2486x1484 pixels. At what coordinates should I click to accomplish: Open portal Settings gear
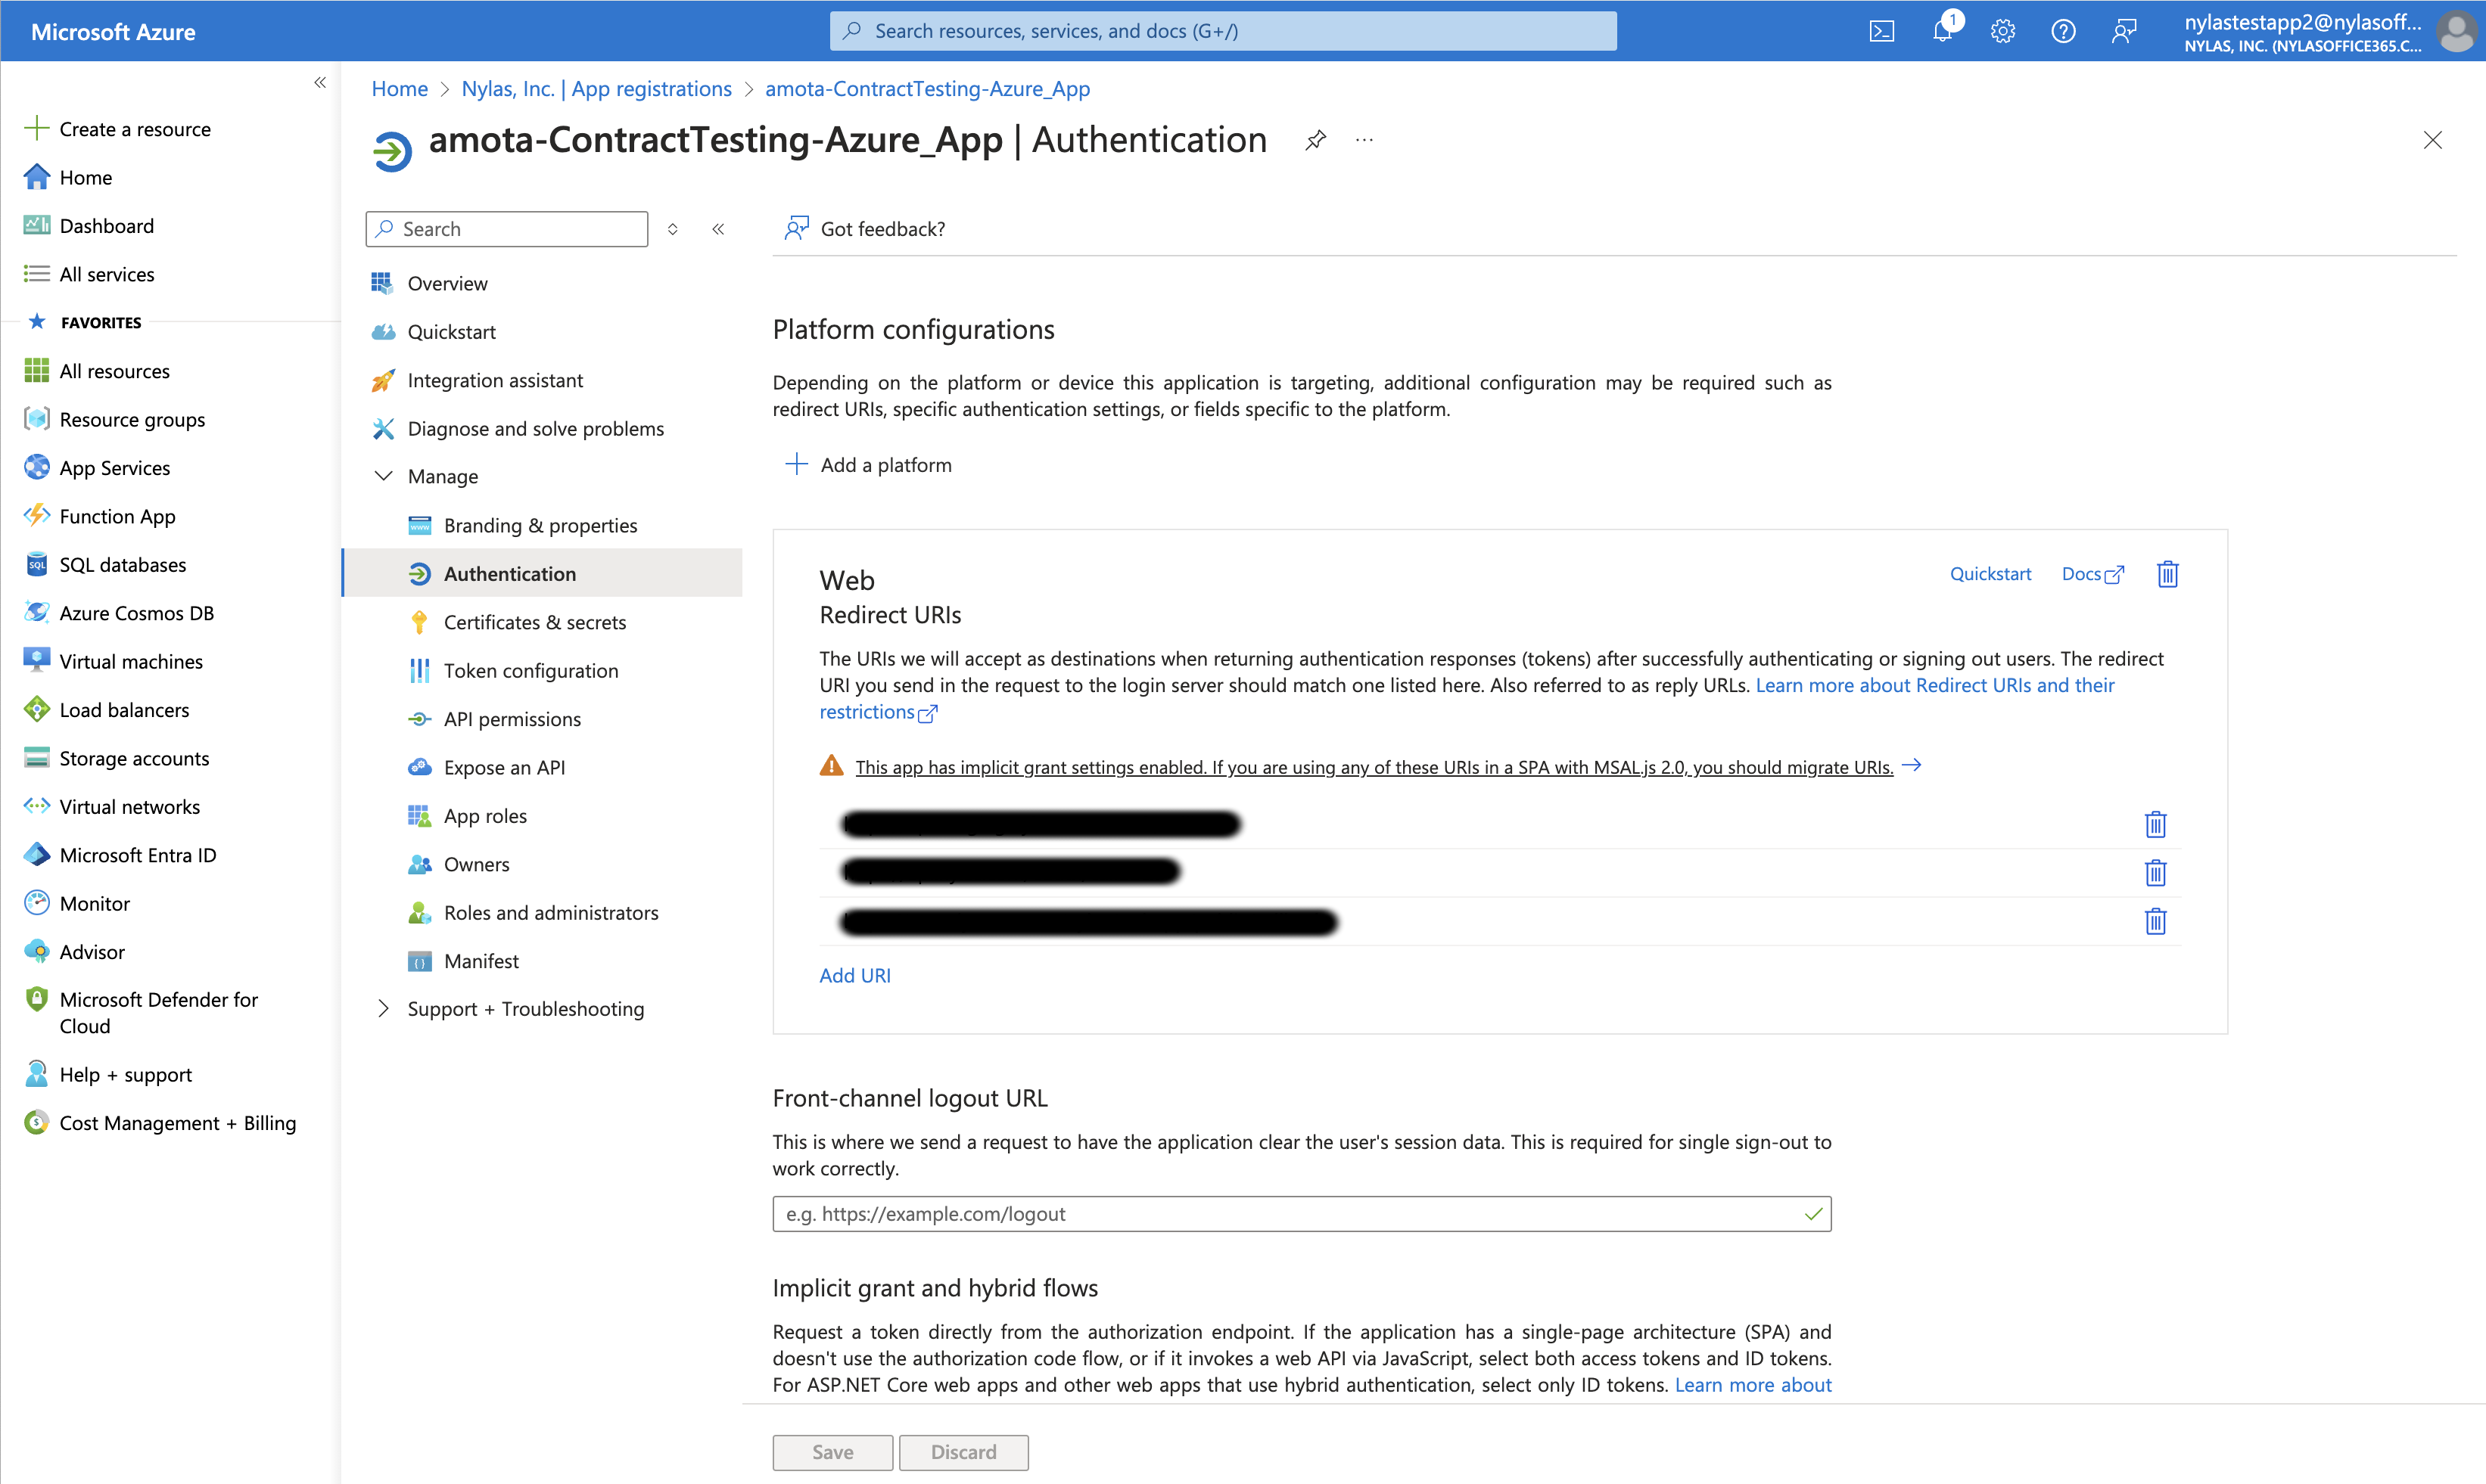point(2003,30)
